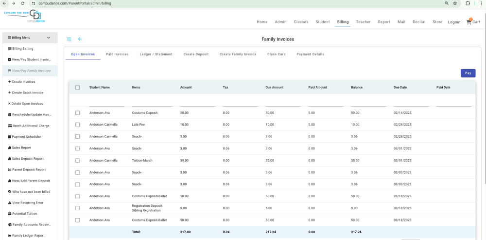
Task: Open the Admin navigation item
Action: click(x=280, y=22)
